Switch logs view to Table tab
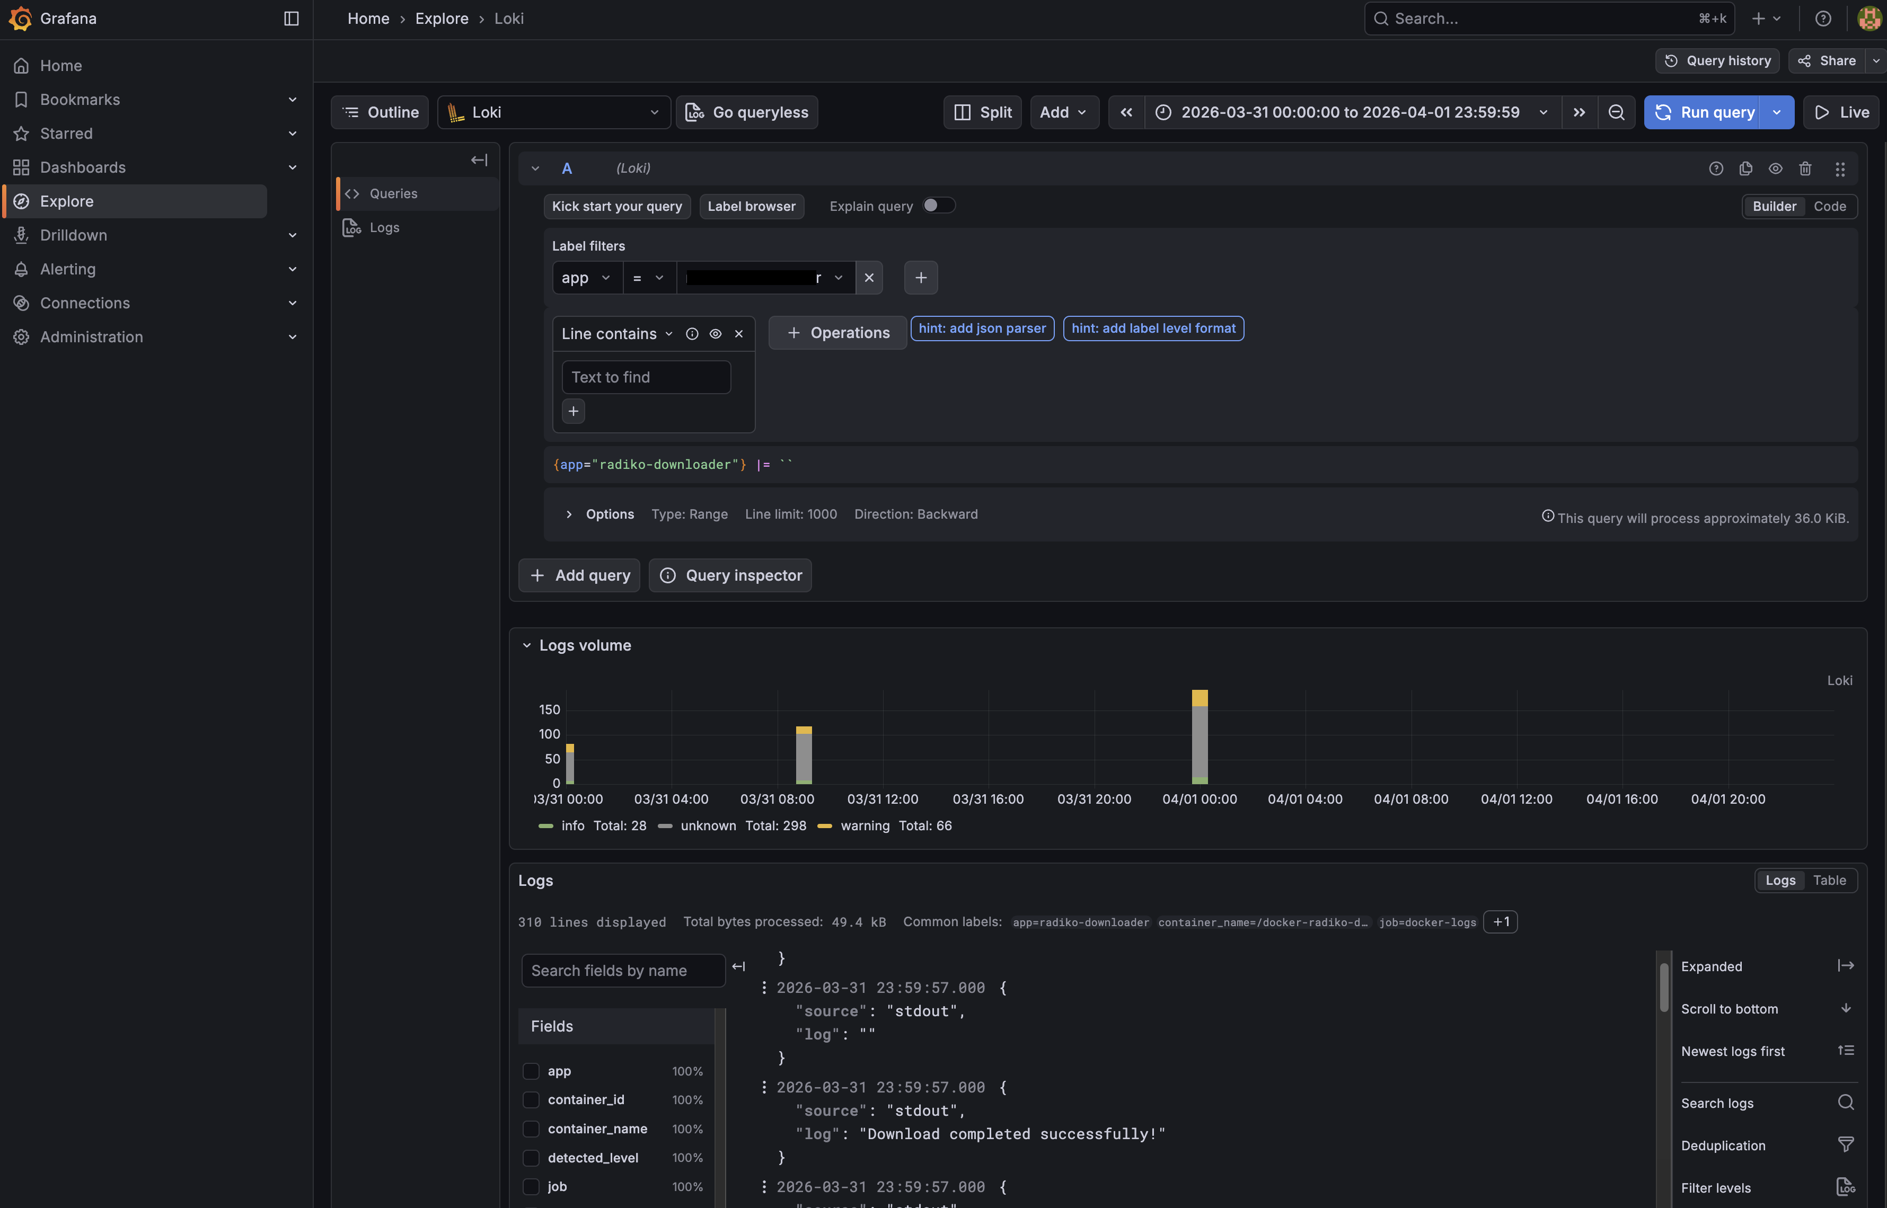Image resolution: width=1887 pixels, height=1208 pixels. click(1829, 880)
